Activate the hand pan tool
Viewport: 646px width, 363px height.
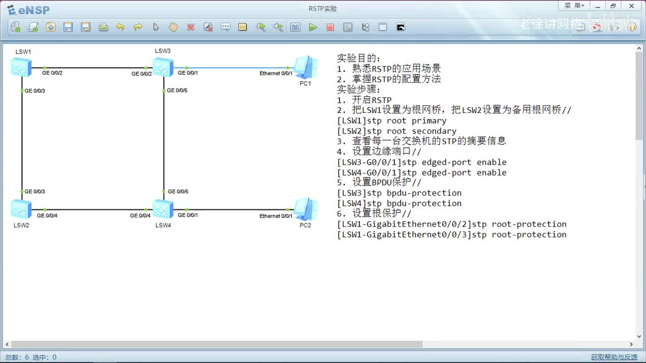[173, 27]
